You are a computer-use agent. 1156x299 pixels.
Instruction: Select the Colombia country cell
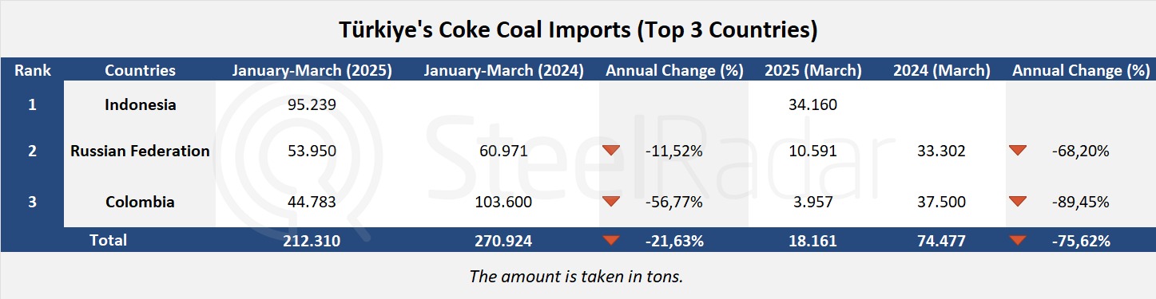[x=140, y=202]
